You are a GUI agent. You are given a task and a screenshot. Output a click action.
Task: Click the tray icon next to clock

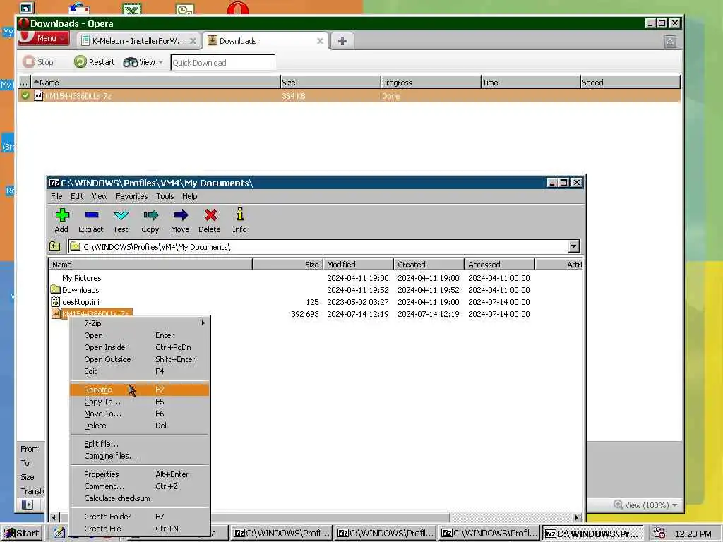point(659,534)
